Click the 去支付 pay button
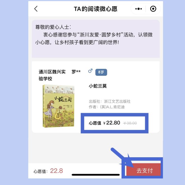185x185 pixels. (x=144, y=170)
